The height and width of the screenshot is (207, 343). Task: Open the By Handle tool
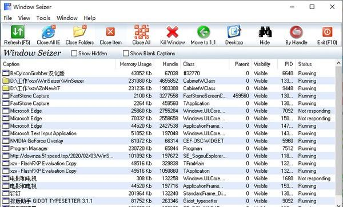point(296,32)
